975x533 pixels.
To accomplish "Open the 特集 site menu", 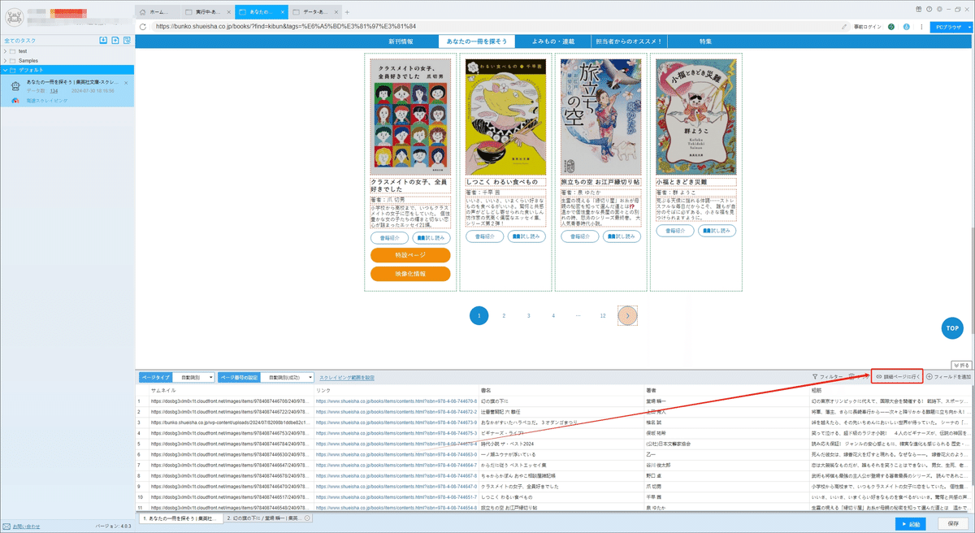I will [706, 41].
